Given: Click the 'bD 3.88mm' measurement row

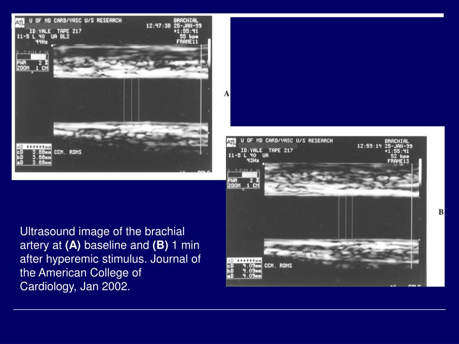Looking at the screenshot, I should tap(34, 157).
